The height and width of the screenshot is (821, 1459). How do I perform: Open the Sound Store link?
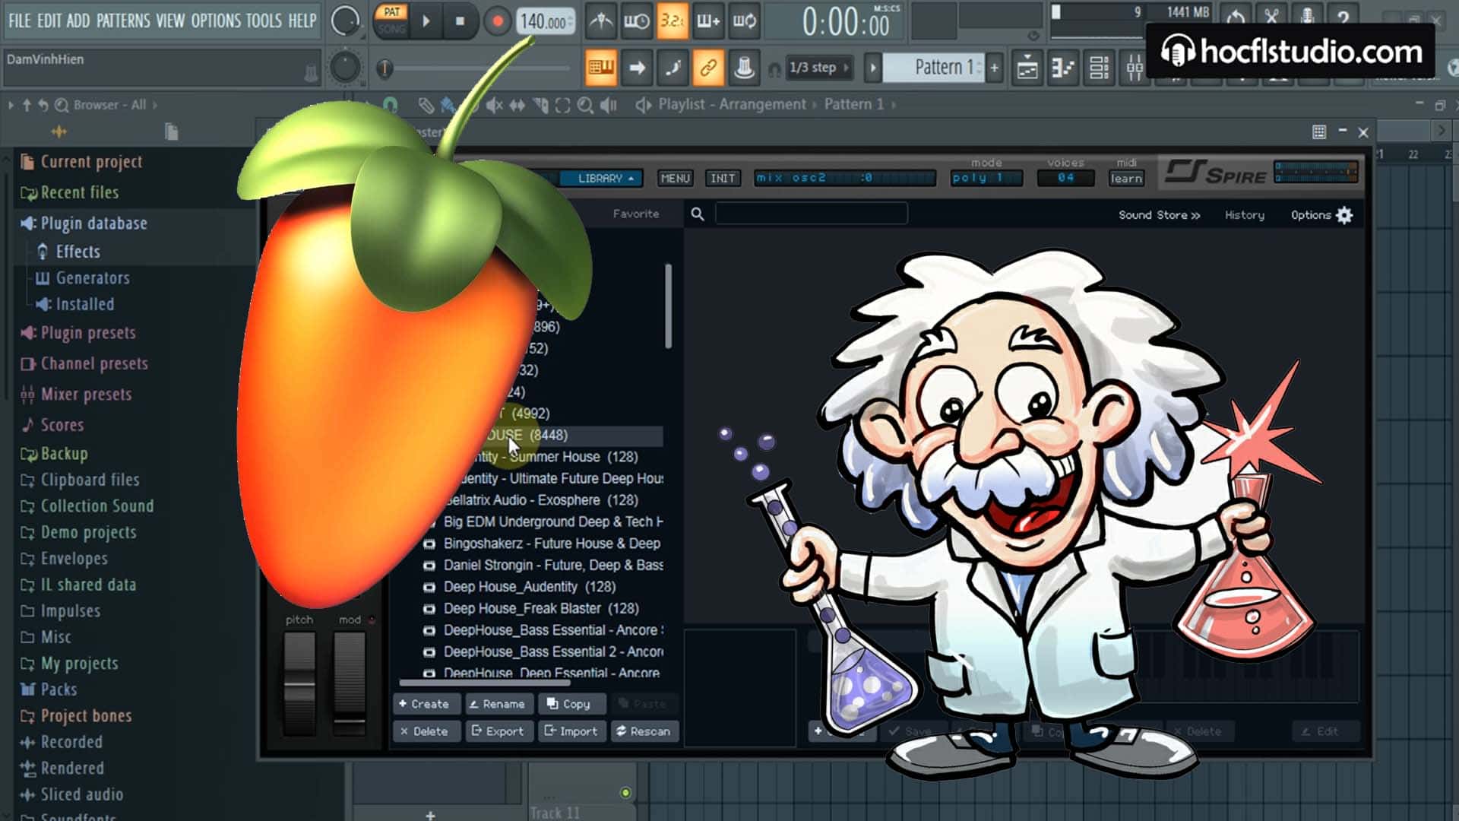coord(1159,215)
